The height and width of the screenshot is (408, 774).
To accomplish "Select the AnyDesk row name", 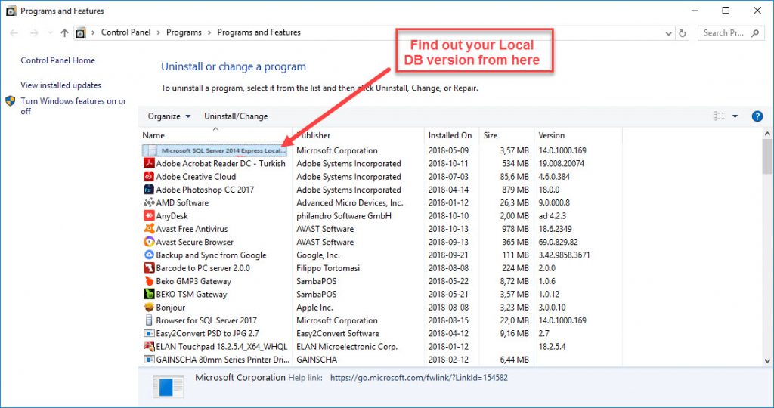I will coord(172,216).
